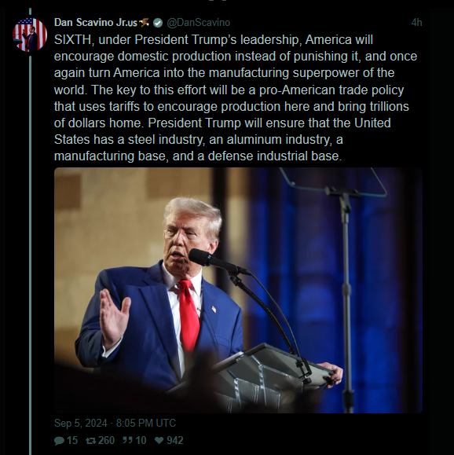The image size is (454, 455).
Task: Open the Dan Scavino Jr. display name
Action: point(96,22)
